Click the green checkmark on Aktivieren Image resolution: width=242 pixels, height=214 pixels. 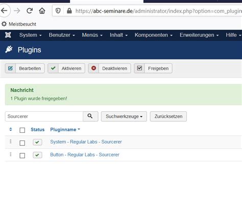pyautogui.click(x=53, y=68)
